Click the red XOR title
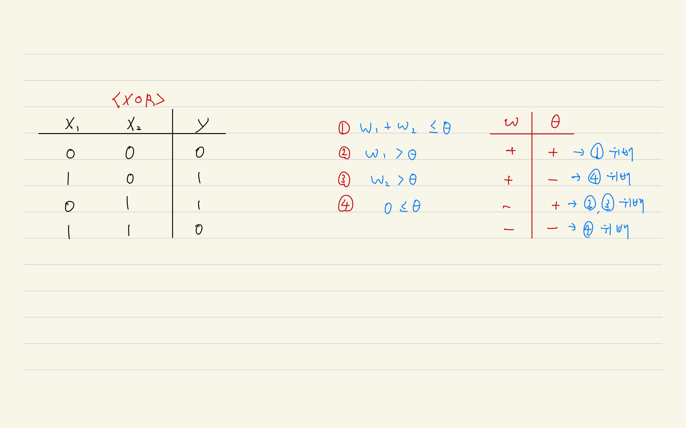Screen dimensions: 686x428 pyautogui.click(x=138, y=100)
